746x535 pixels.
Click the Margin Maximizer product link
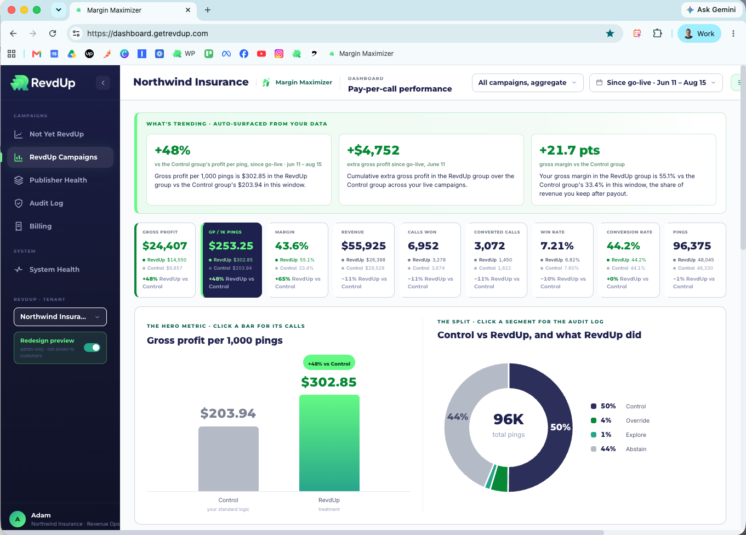coord(297,83)
